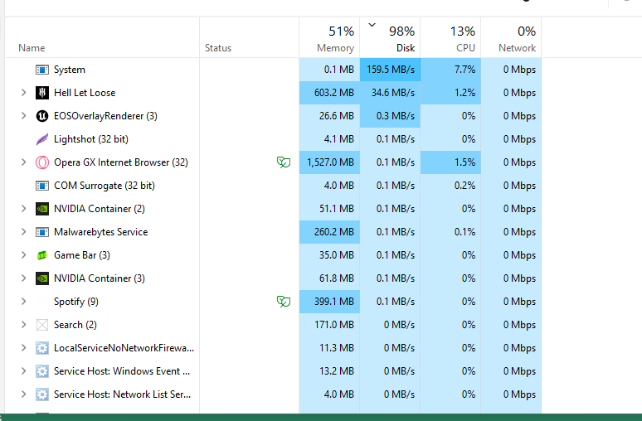Expand Service Host: Windows Event group
The height and width of the screenshot is (421, 642).
point(24,371)
